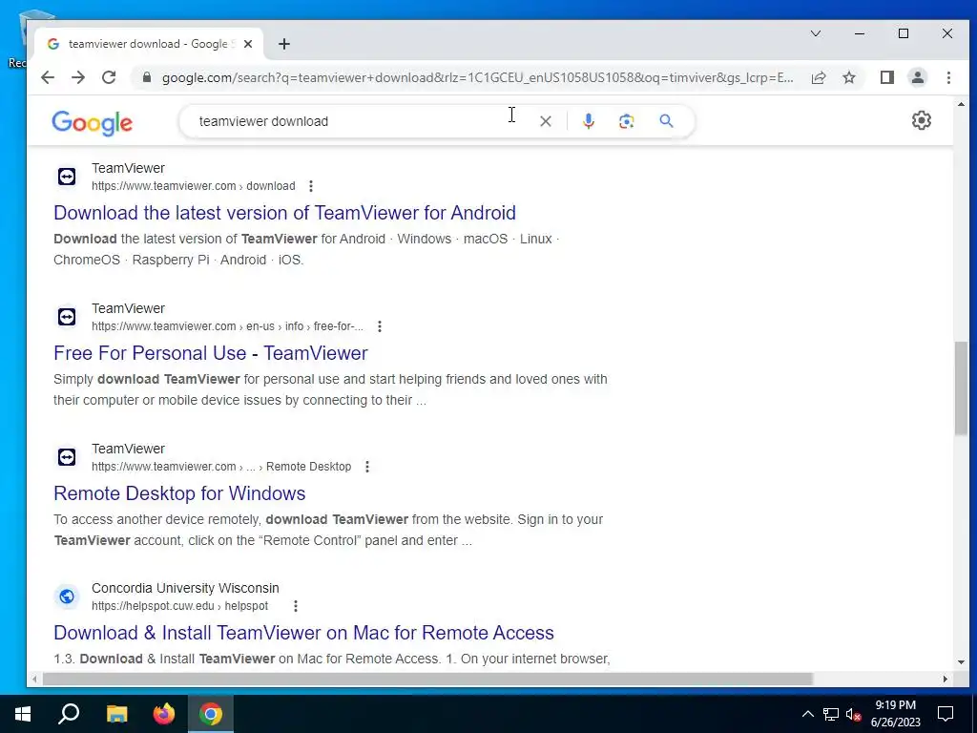View site info via the padlock icon
The height and width of the screenshot is (733, 977).
147,77
